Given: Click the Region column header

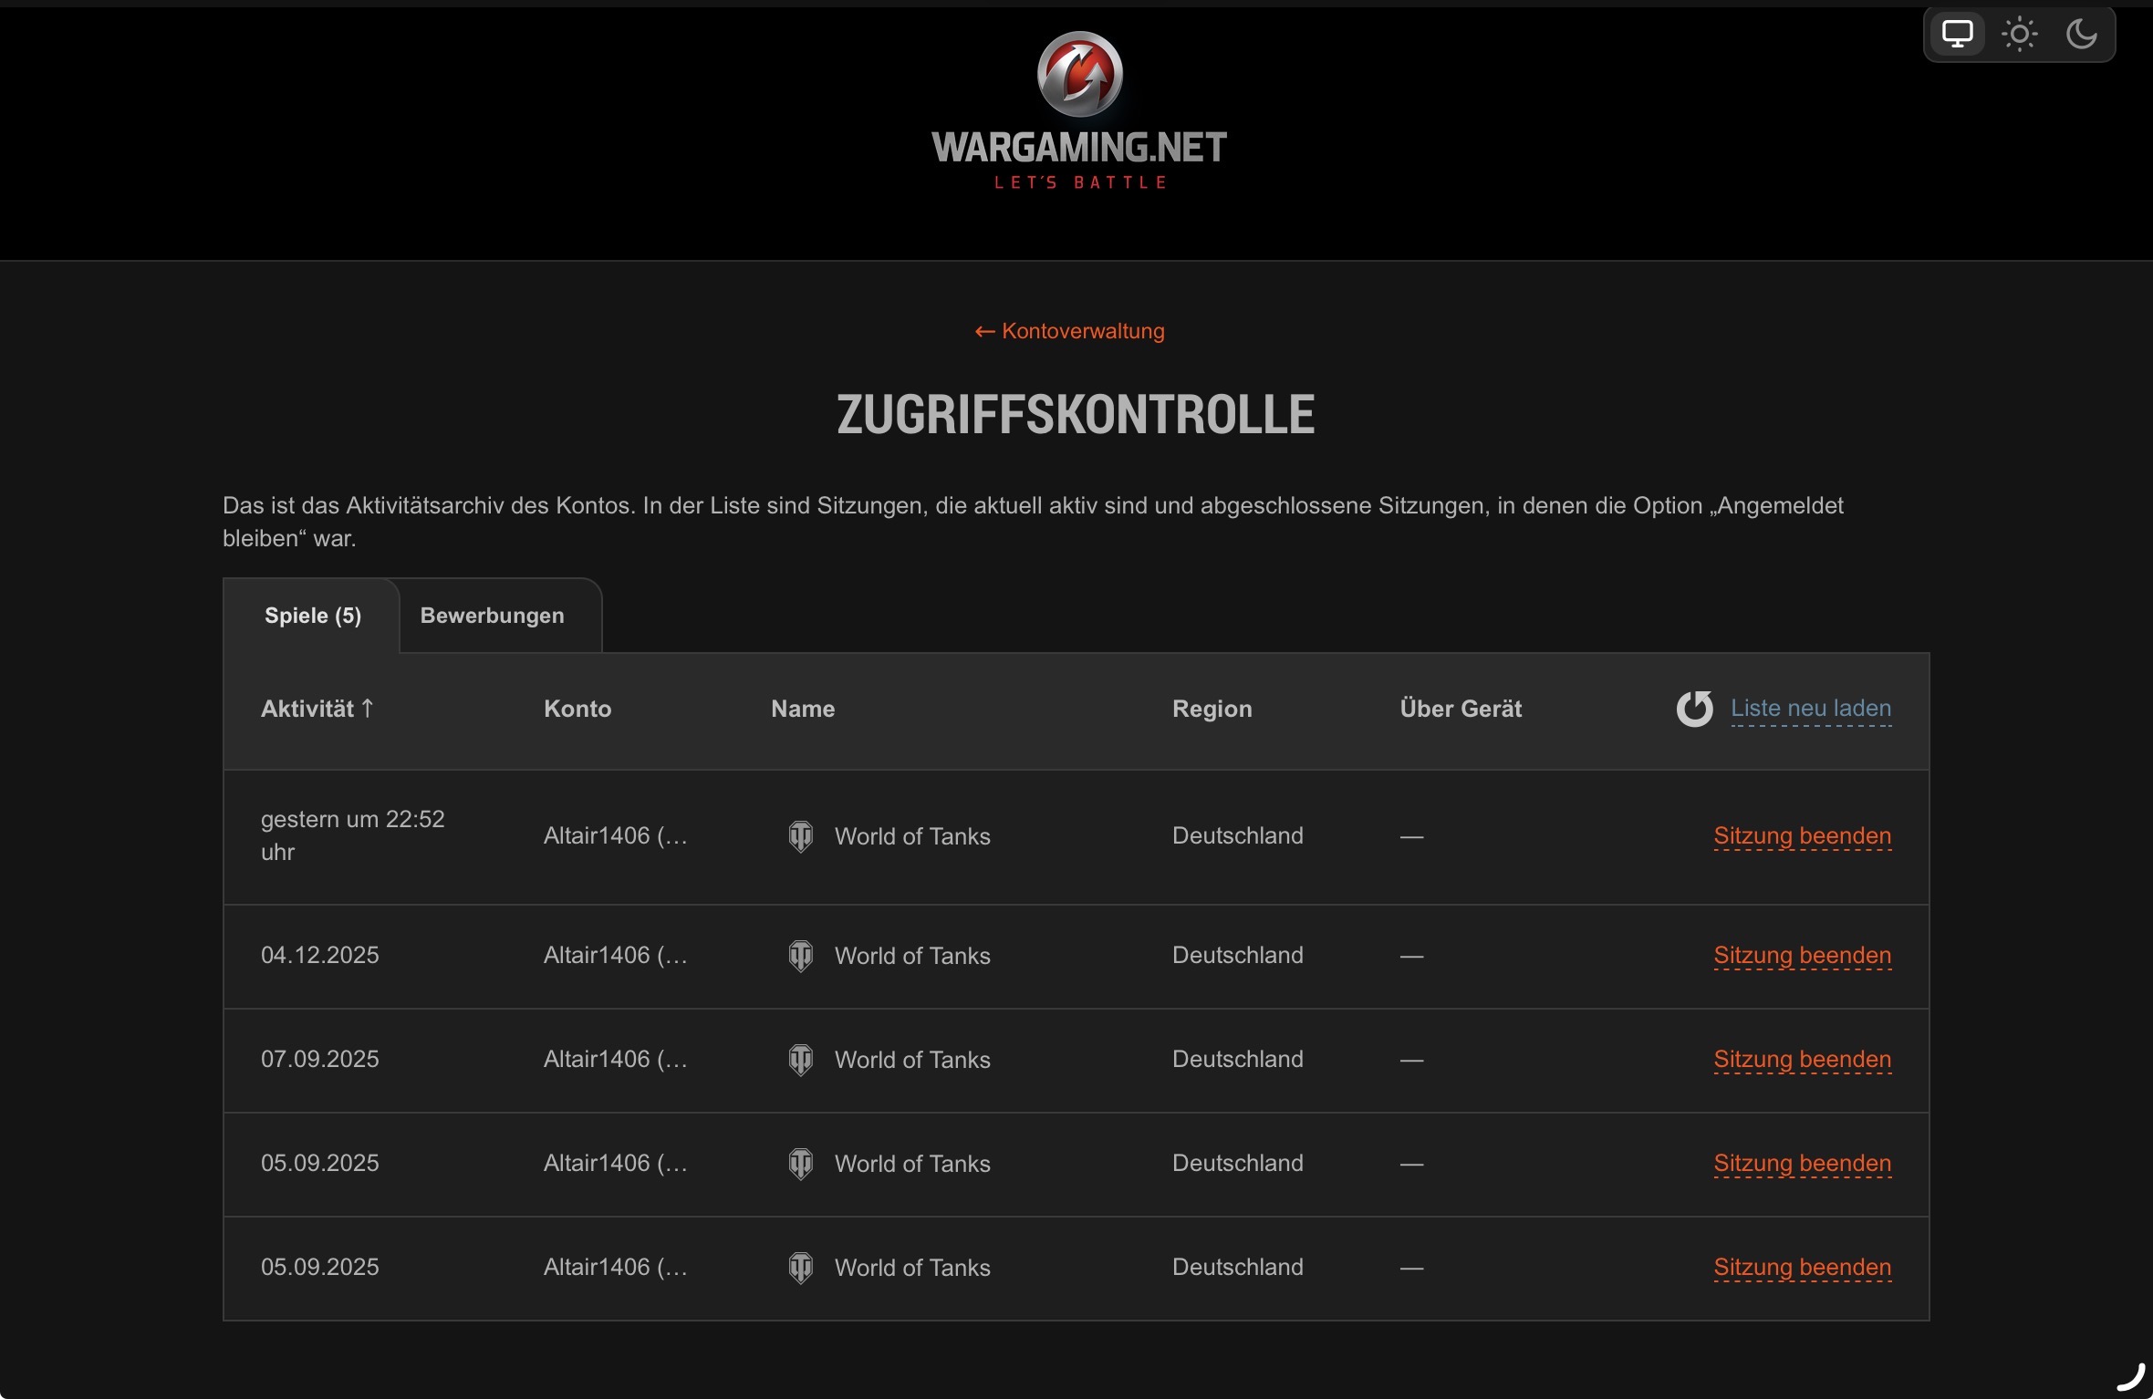Looking at the screenshot, I should pyautogui.click(x=1212, y=709).
